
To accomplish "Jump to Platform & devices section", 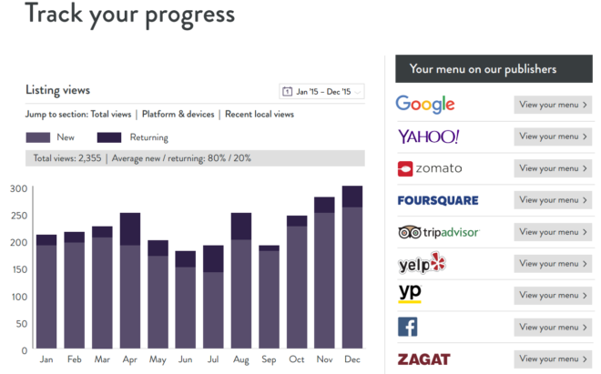I will click(178, 114).
